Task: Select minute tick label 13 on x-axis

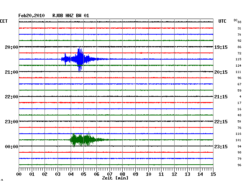Action: (187, 174)
